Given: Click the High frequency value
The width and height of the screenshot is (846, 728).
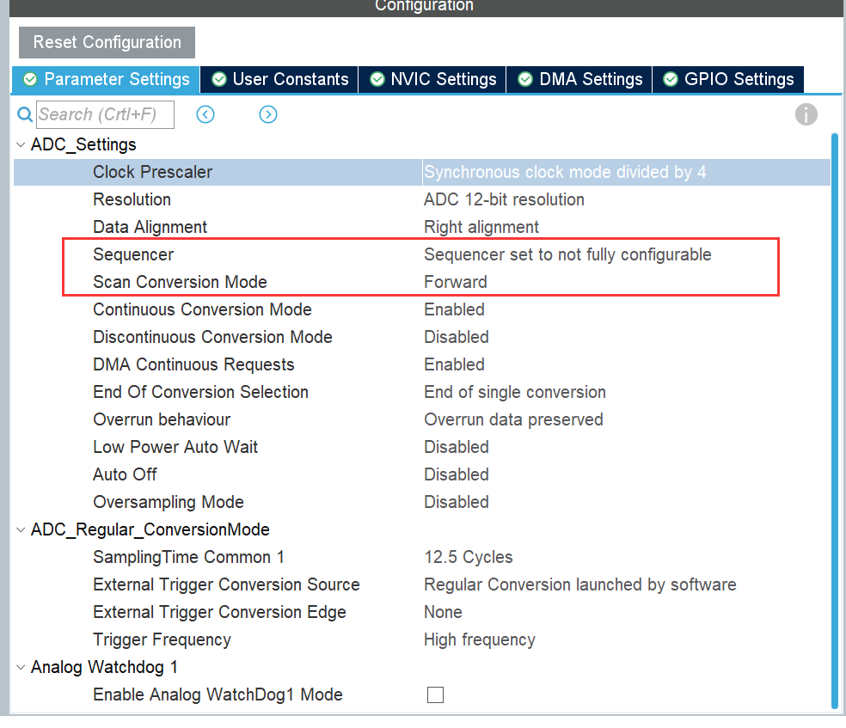Looking at the screenshot, I should click(x=480, y=639).
